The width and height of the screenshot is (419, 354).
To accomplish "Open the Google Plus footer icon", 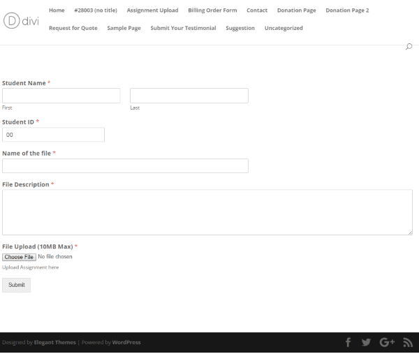I will pyautogui.click(x=387, y=342).
